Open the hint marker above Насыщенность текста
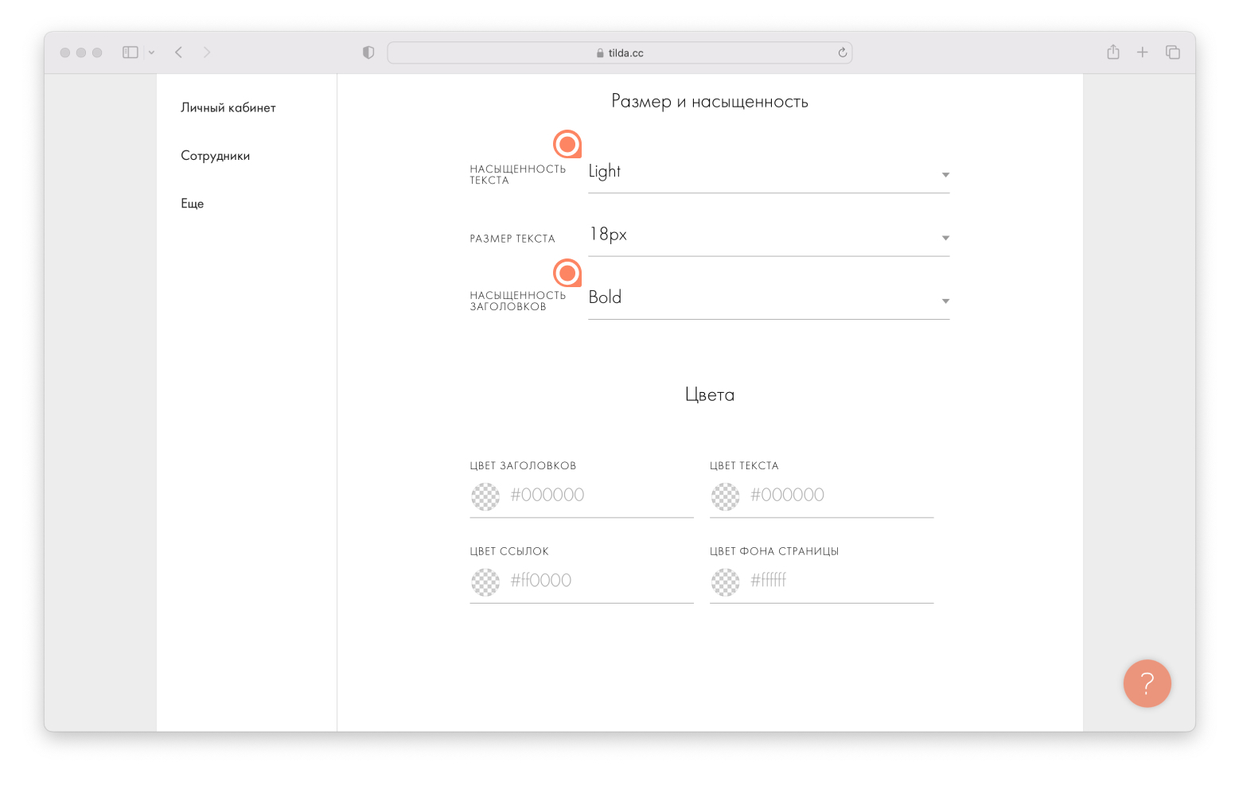Image resolution: width=1235 pixels, height=785 pixels. [567, 144]
